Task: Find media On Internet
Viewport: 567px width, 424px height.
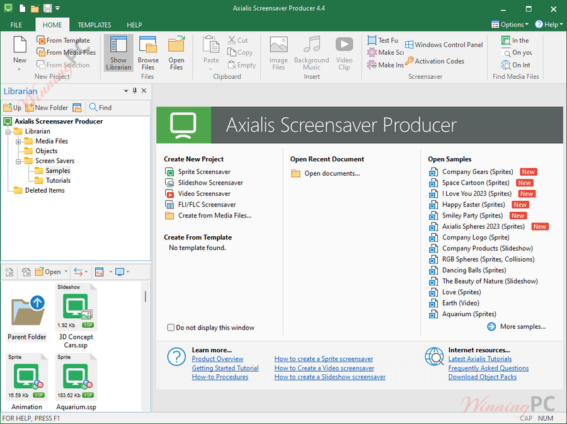Action: click(516, 65)
